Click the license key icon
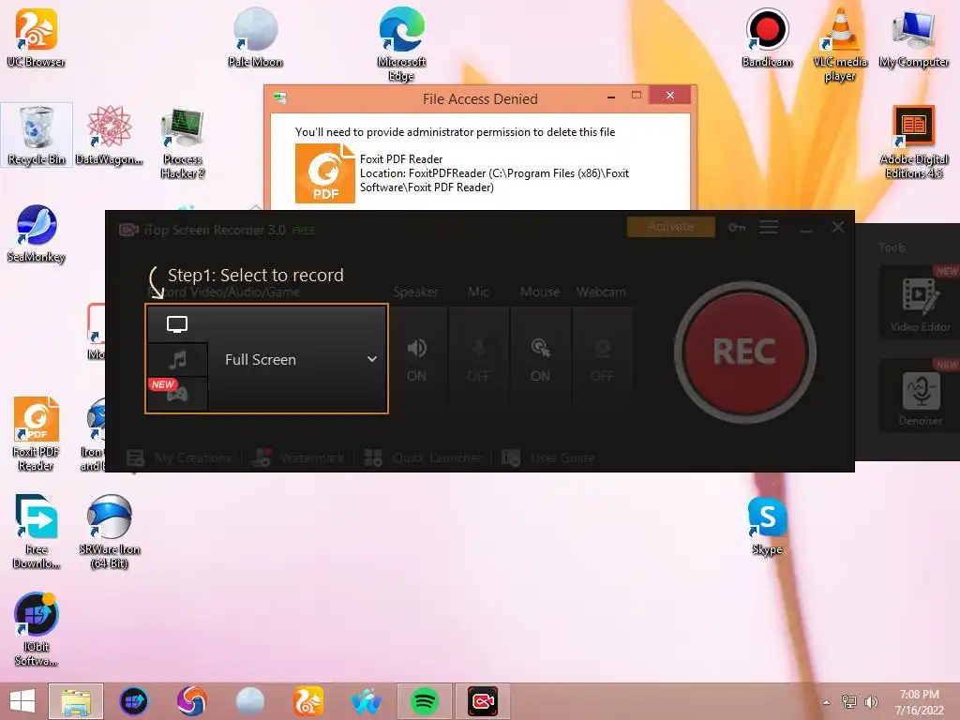Image resolution: width=960 pixels, height=720 pixels. [x=737, y=227]
